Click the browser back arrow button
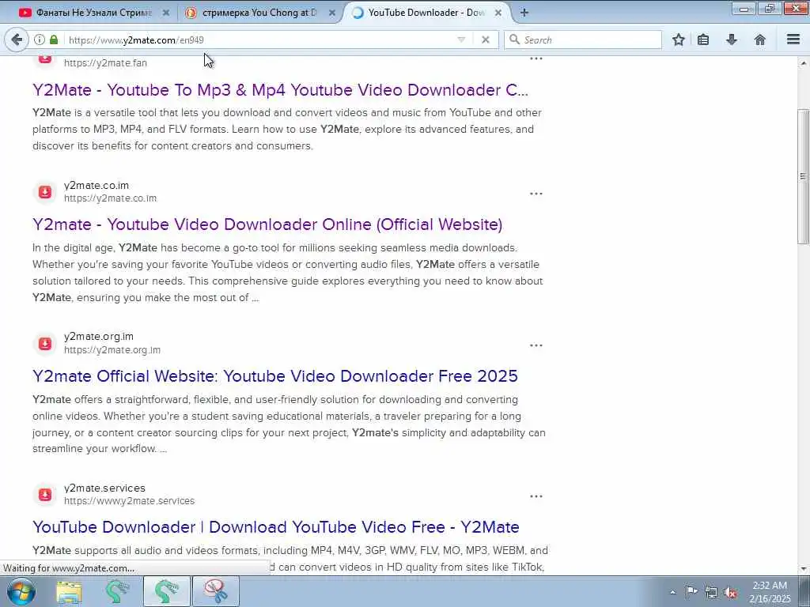This screenshot has width=810, height=607. (x=17, y=40)
